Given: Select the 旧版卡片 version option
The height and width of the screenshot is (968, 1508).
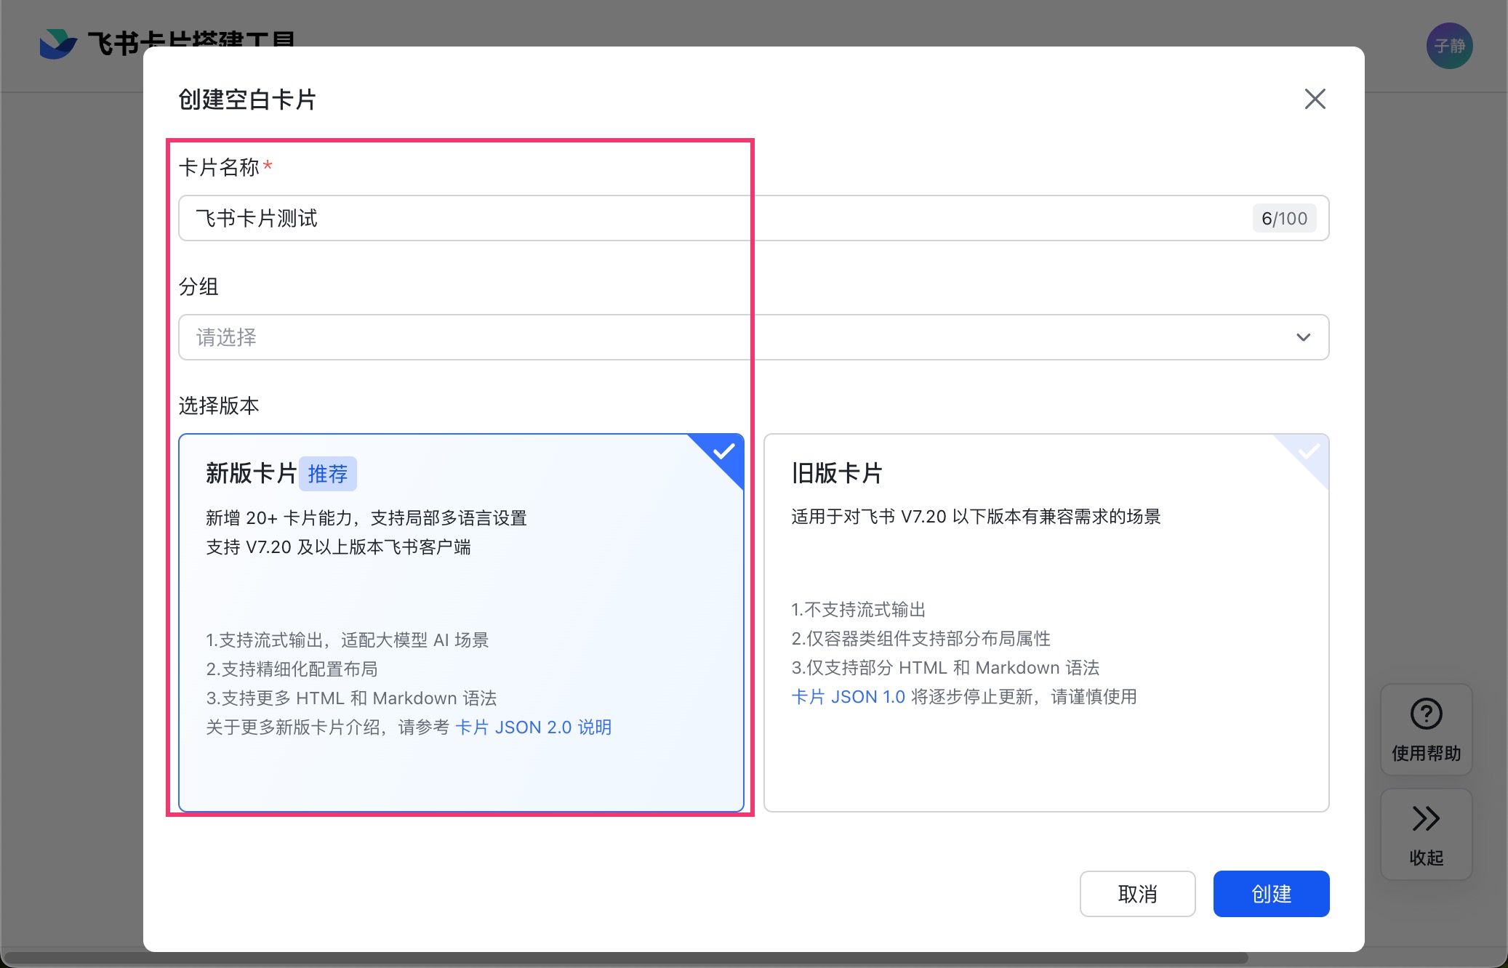Looking at the screenshot, I should point(1046,622).
